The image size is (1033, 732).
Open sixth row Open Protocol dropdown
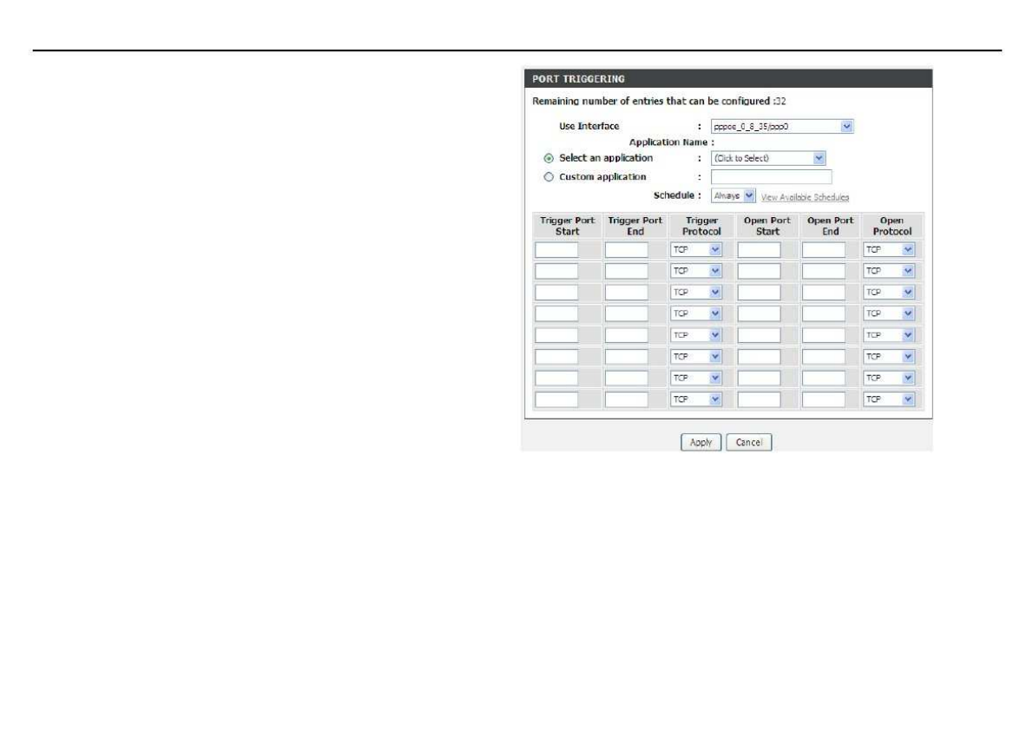click(890, 356)
